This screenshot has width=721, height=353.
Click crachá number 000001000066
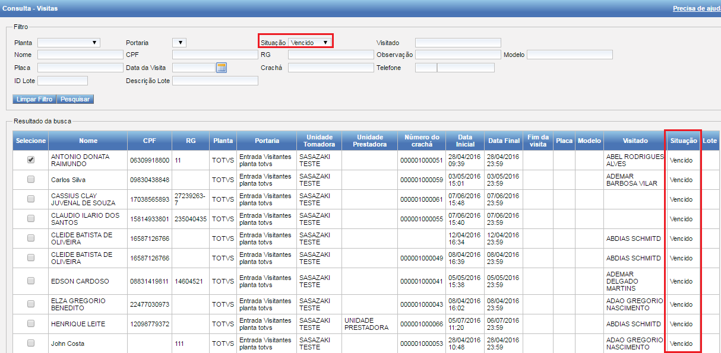pyautogui.click(x=422, y=324)
